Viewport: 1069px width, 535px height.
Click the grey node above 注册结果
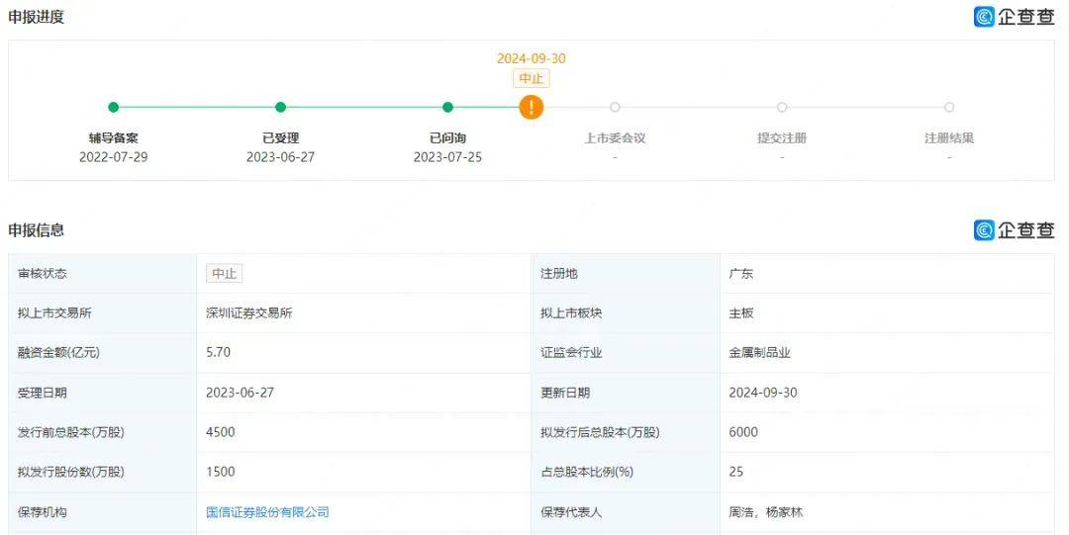(949, 107)
